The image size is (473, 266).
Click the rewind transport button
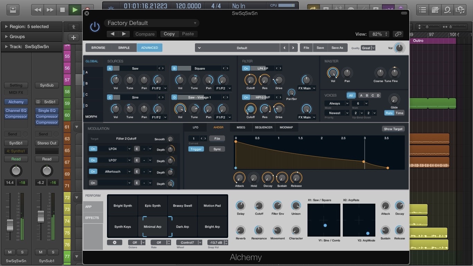(x=38, y=10)
